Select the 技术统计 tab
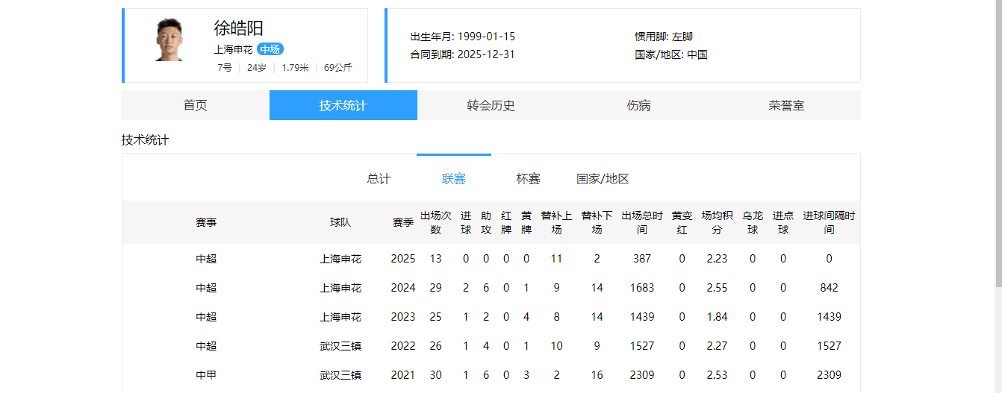The height and width of the screenshot is (393, 1002). (343, 105)
